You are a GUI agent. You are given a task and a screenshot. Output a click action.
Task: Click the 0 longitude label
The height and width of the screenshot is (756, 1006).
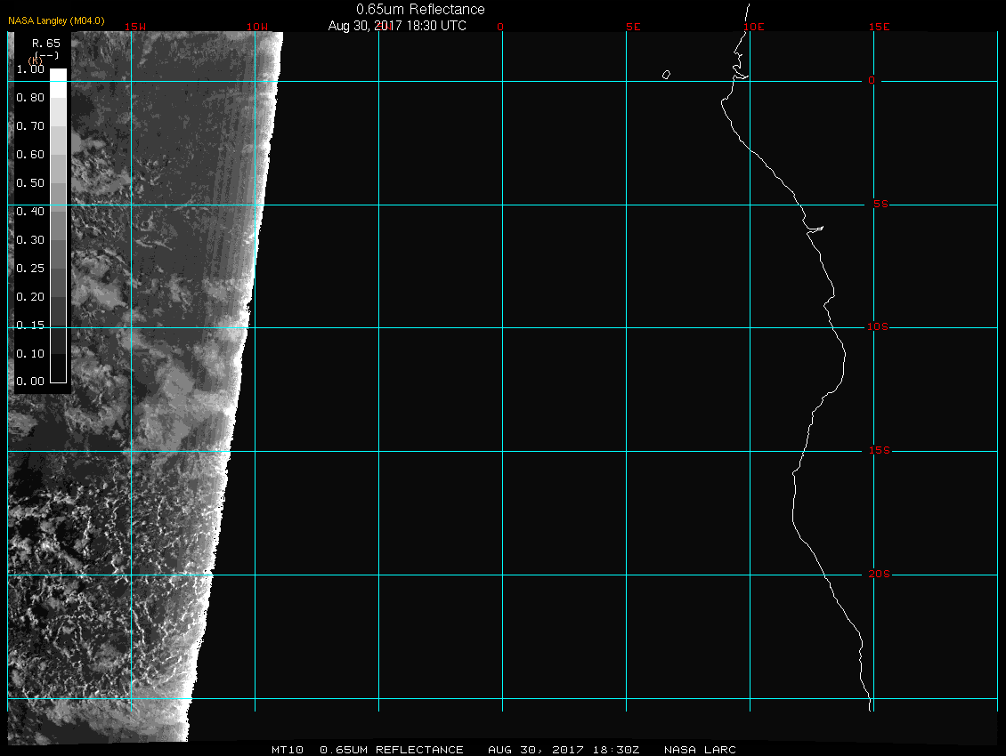click(500, 27)
